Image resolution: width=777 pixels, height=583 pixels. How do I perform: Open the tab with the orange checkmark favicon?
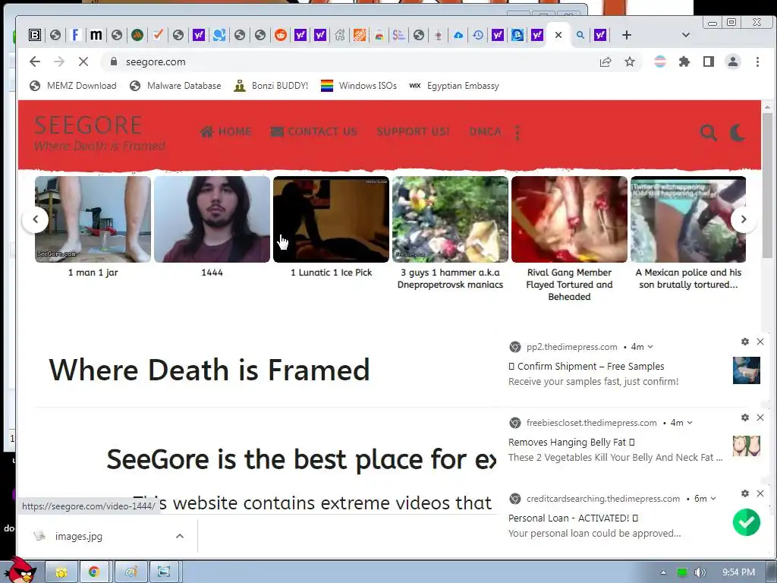(x=158, y=35)
